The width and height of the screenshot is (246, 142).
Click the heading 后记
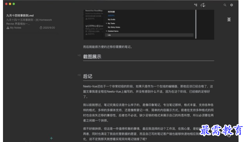87,76
